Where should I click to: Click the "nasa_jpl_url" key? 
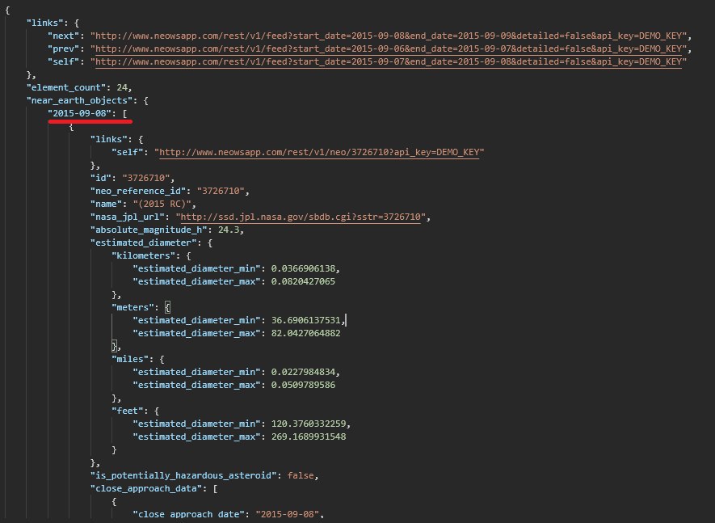[127, 217]
